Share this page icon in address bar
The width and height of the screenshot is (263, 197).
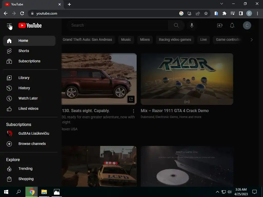198,13
